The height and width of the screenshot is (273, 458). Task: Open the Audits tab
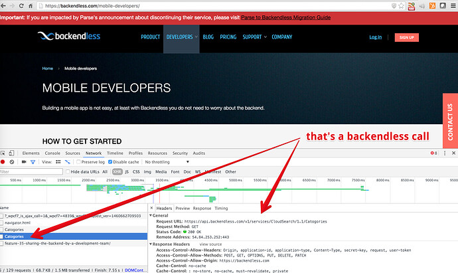pyautogui.click(x=199, y=153)
